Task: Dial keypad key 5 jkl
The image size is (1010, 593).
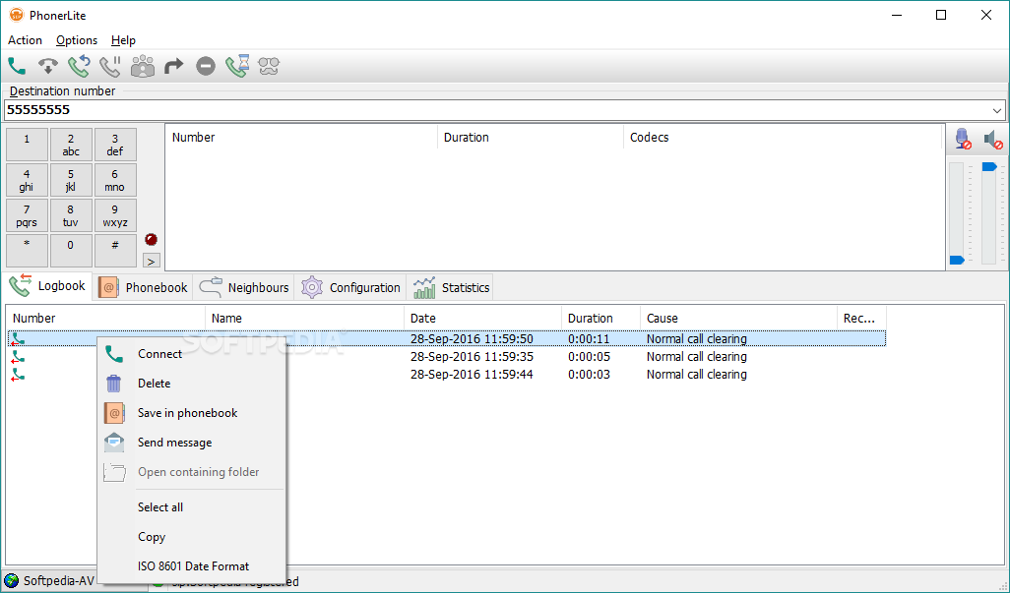Action: [x=71, y=180]
